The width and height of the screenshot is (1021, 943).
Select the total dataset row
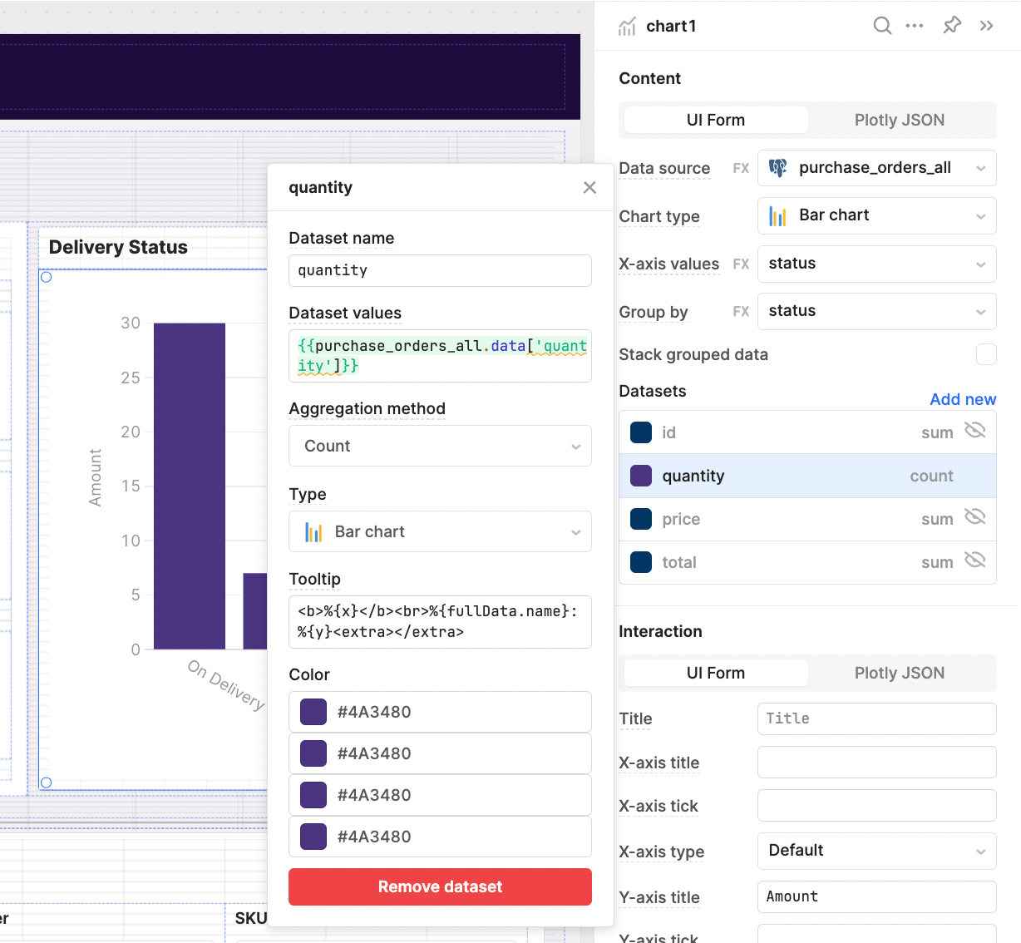(807, 562)
